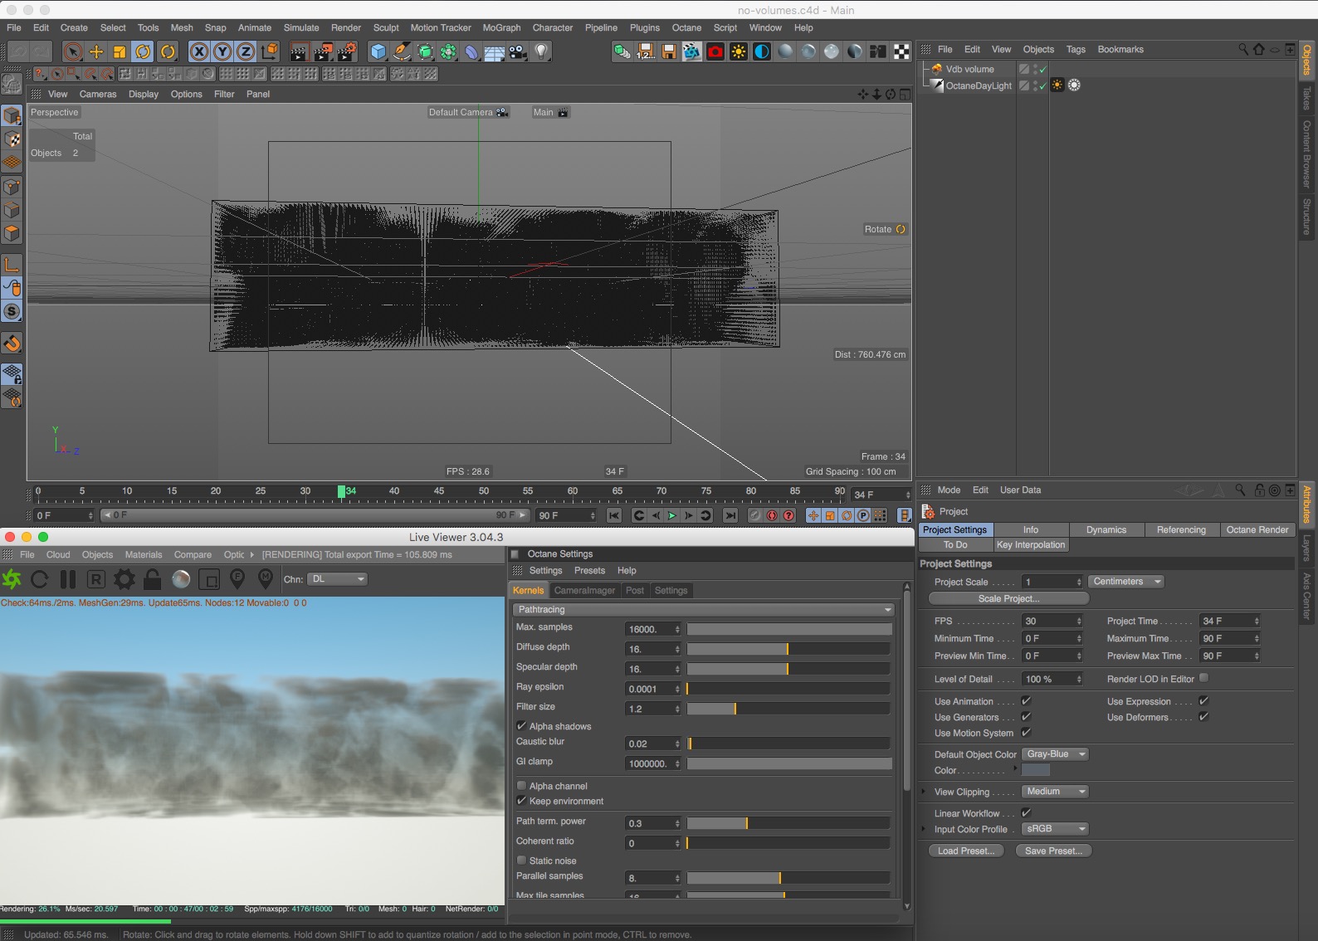The height and width of the screenshot is (941, 1318).
Task: Click the light bulb Add Light icon
Action: (541, 52)
